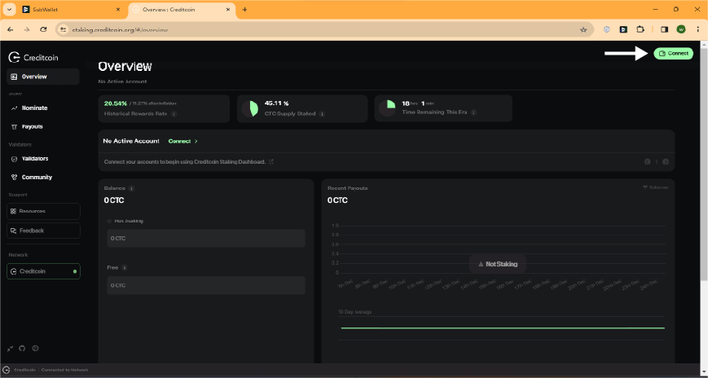Open the Extensions puzzle icon
The height and width of the screenshot is (378, 708).
click(640, 29)
